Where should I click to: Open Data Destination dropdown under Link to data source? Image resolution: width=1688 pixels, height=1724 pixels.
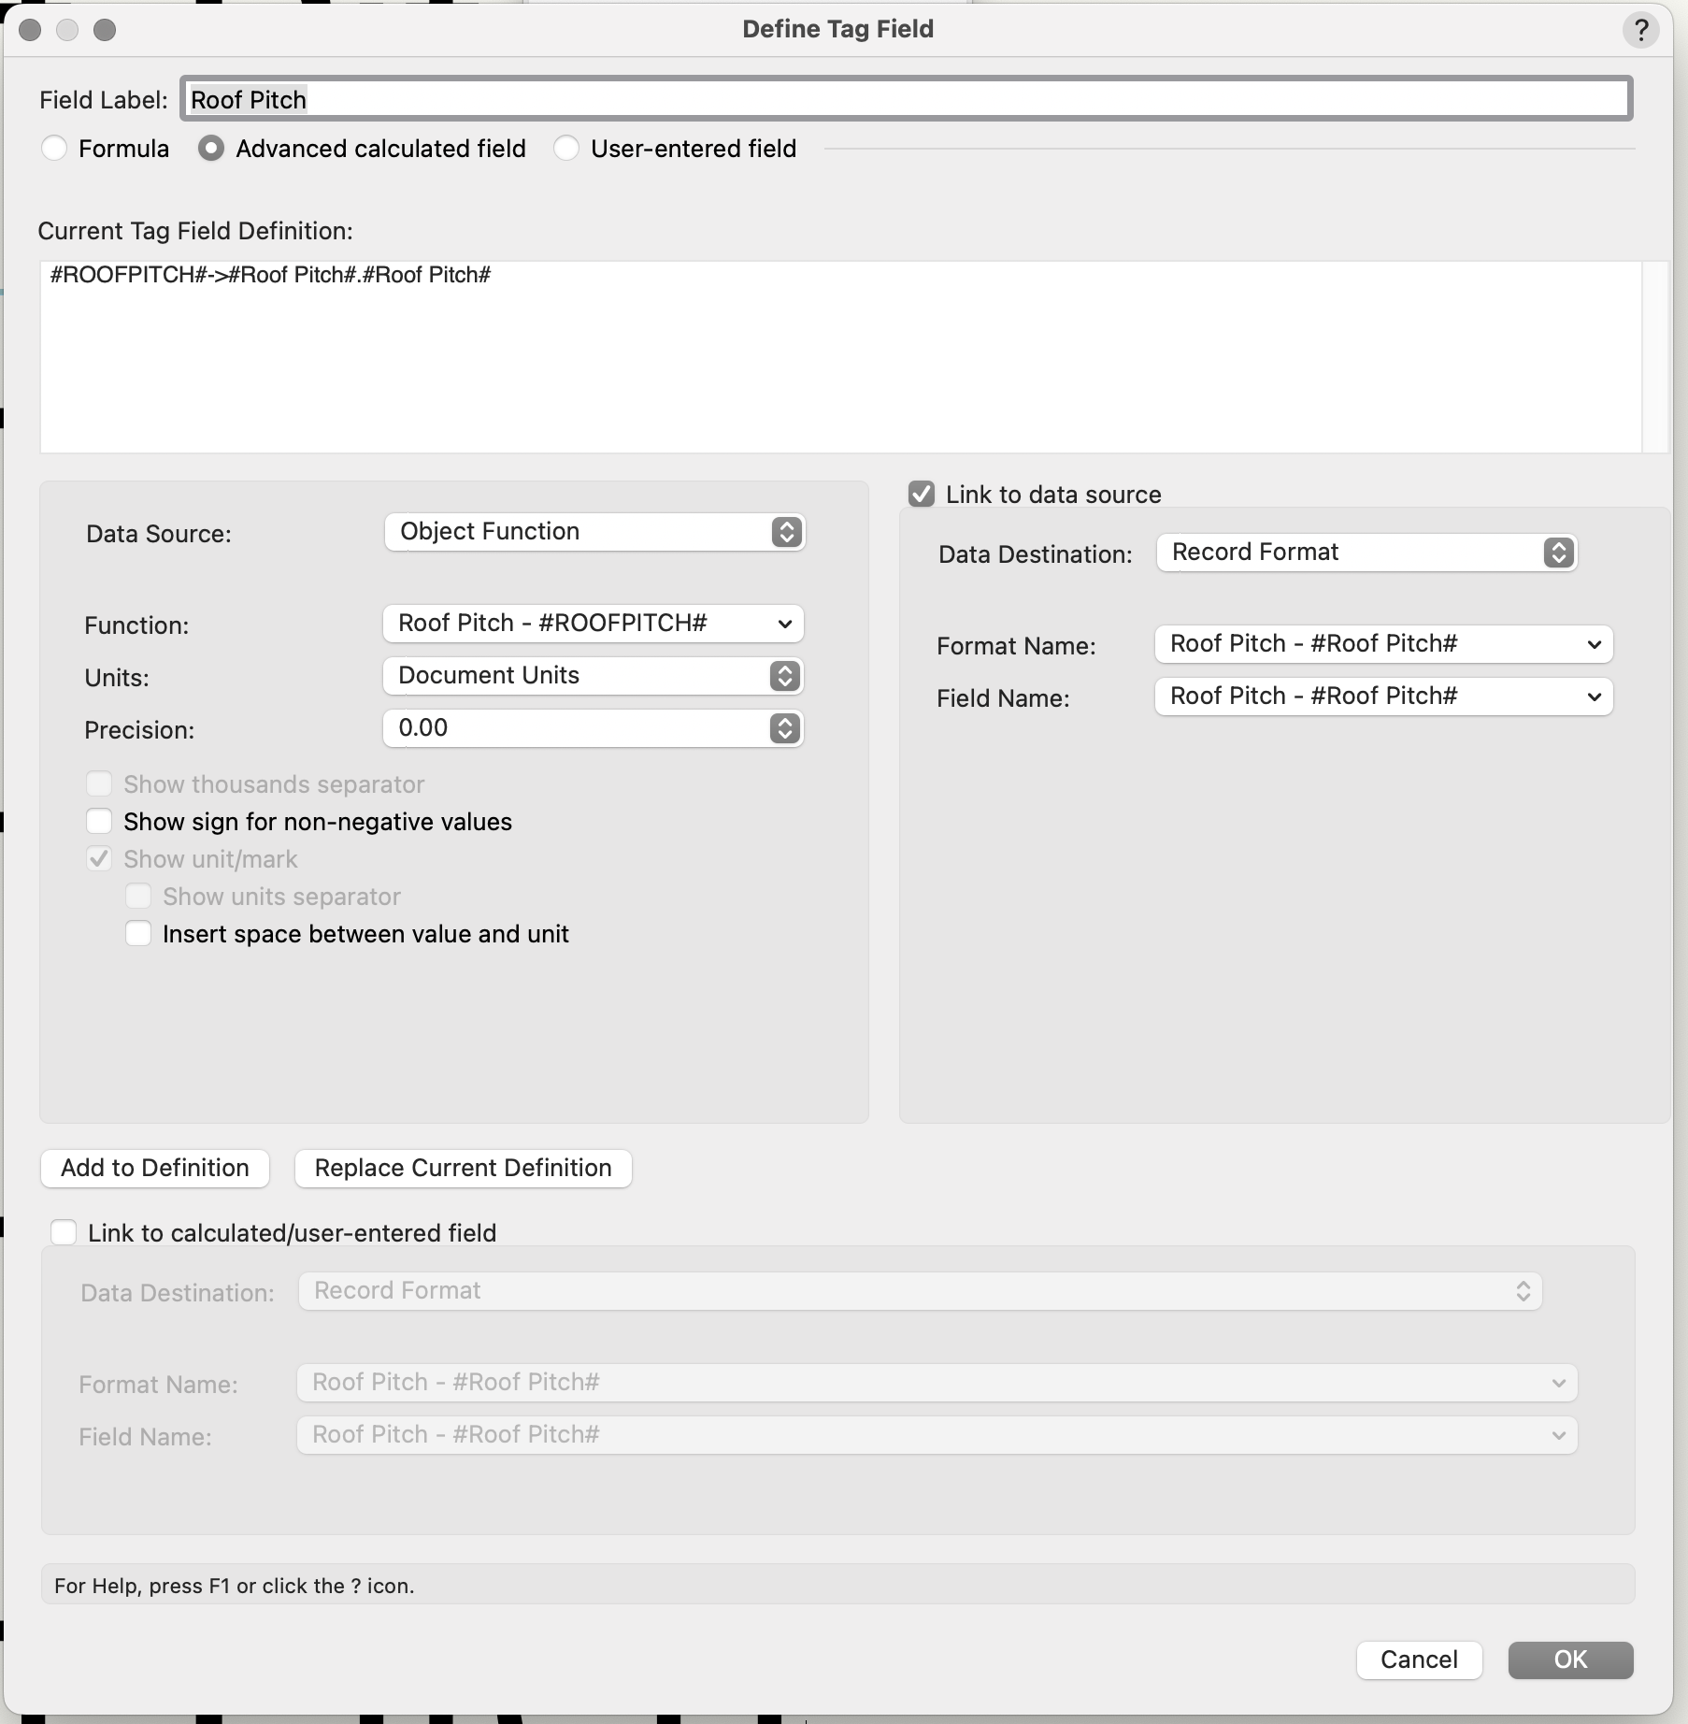pos(1366,553)
